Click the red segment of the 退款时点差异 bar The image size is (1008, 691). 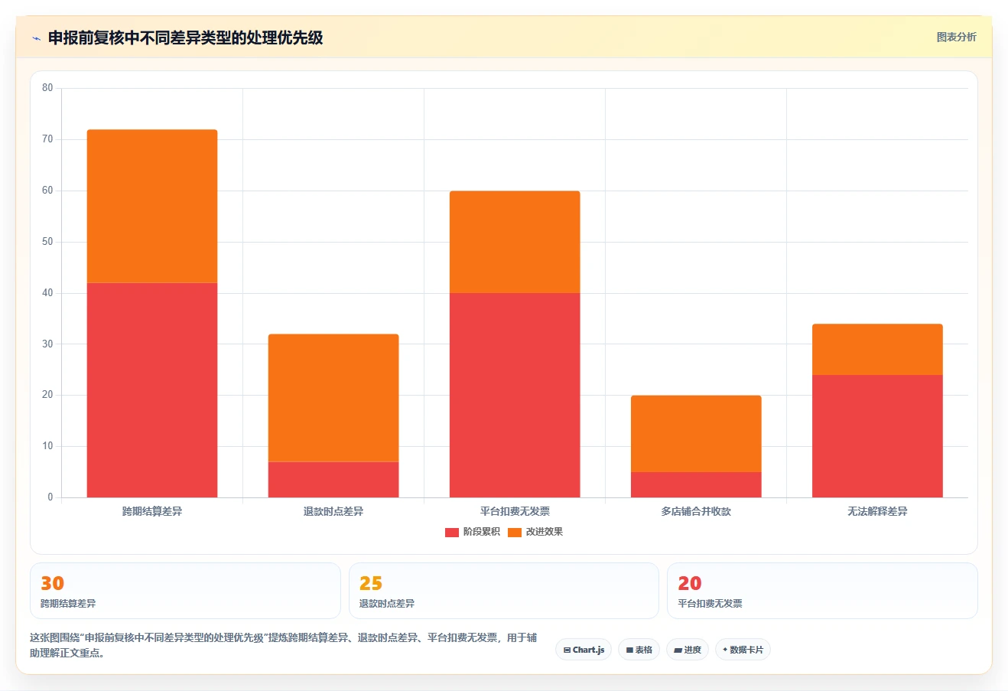click(x=333, y=480)
